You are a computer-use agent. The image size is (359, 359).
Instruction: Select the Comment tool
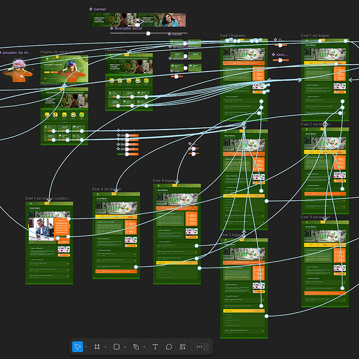(169, 347)
